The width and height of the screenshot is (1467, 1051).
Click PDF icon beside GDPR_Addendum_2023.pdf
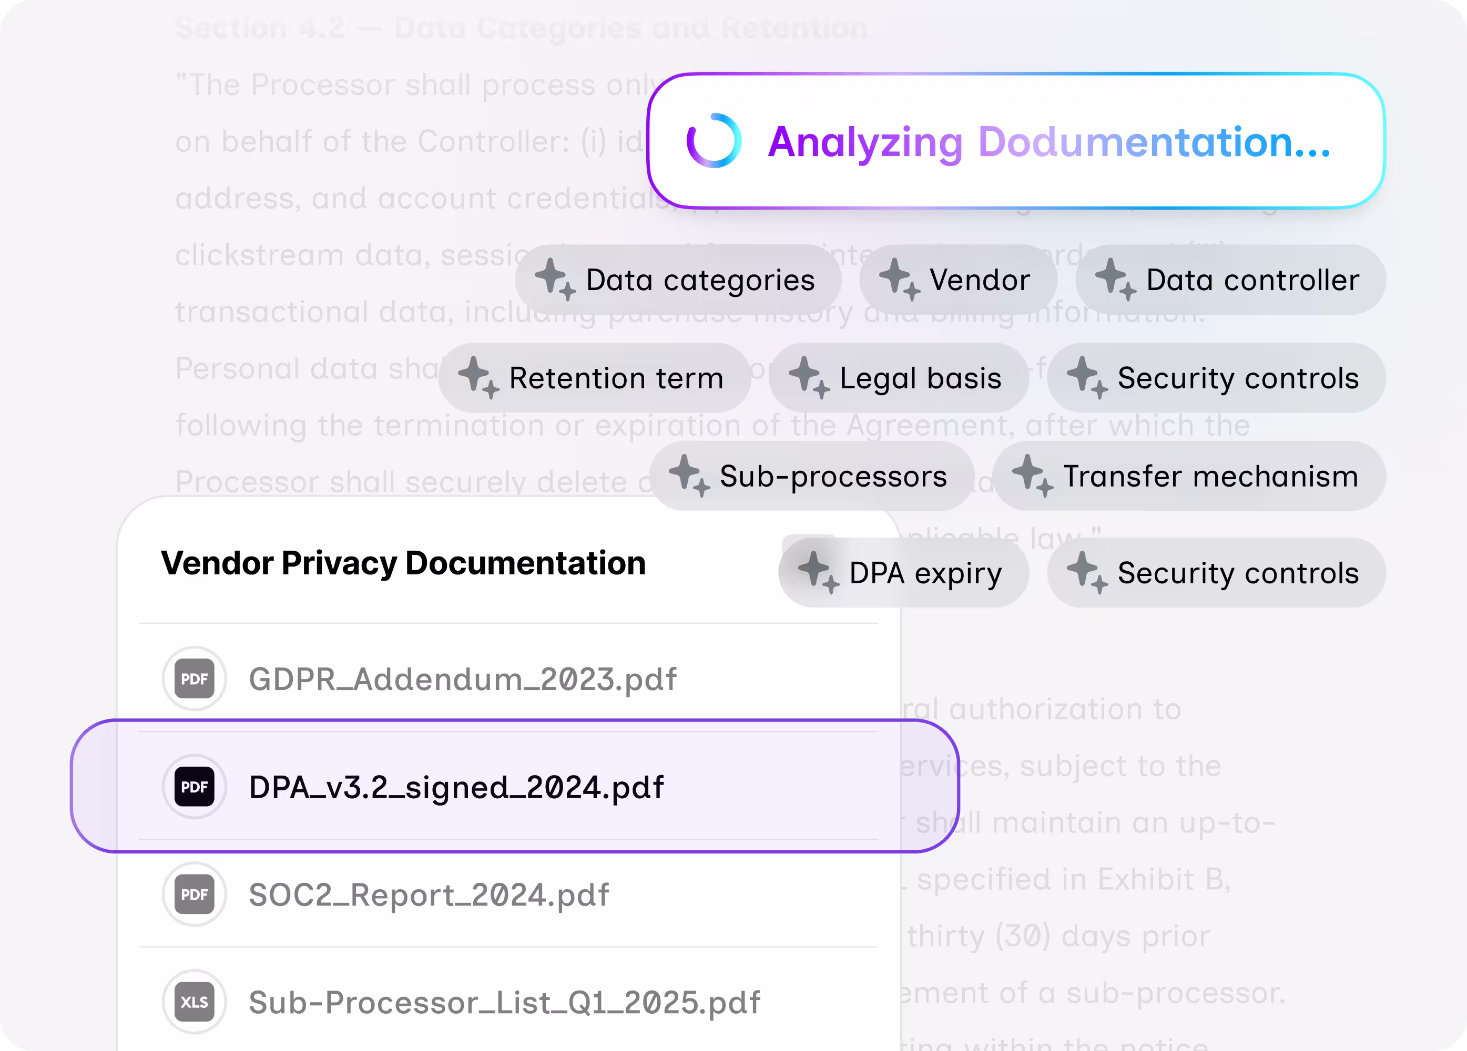pos(194,679)
